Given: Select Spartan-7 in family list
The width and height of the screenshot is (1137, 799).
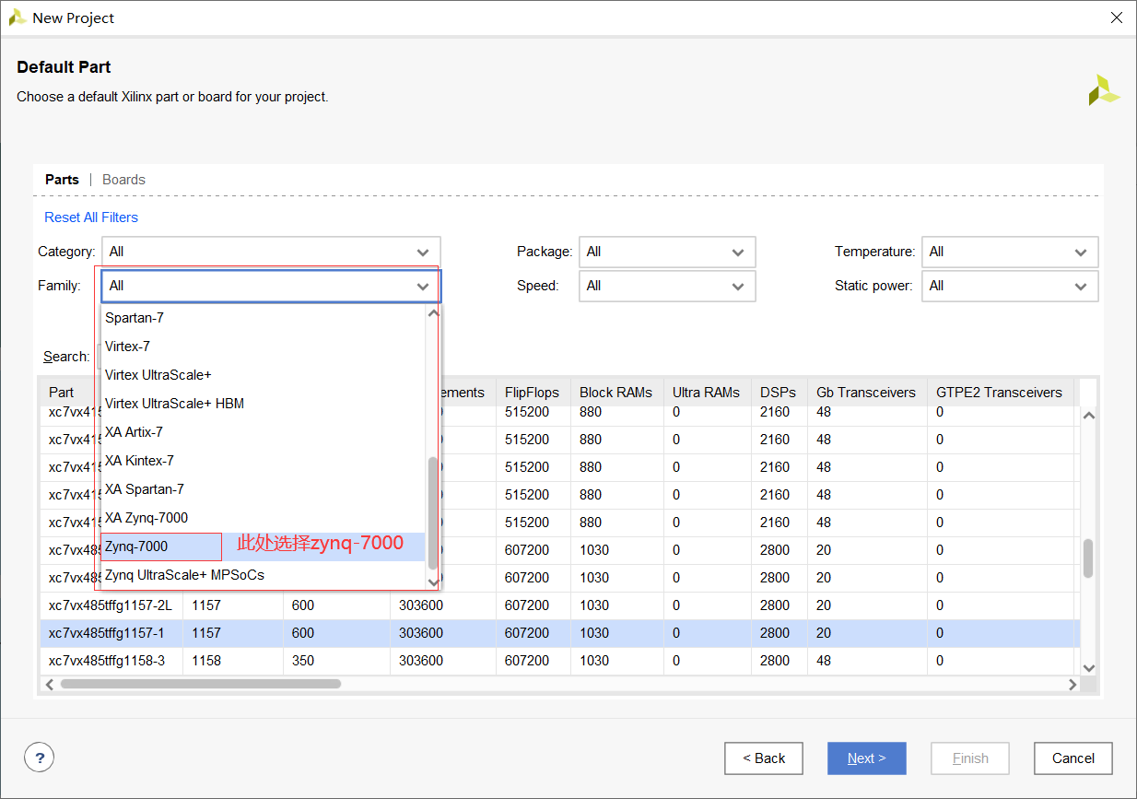Looking at the screenshot, I should click(263, 318).
